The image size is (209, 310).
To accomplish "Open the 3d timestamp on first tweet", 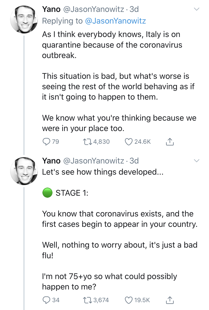I will [x=134, y=9].
